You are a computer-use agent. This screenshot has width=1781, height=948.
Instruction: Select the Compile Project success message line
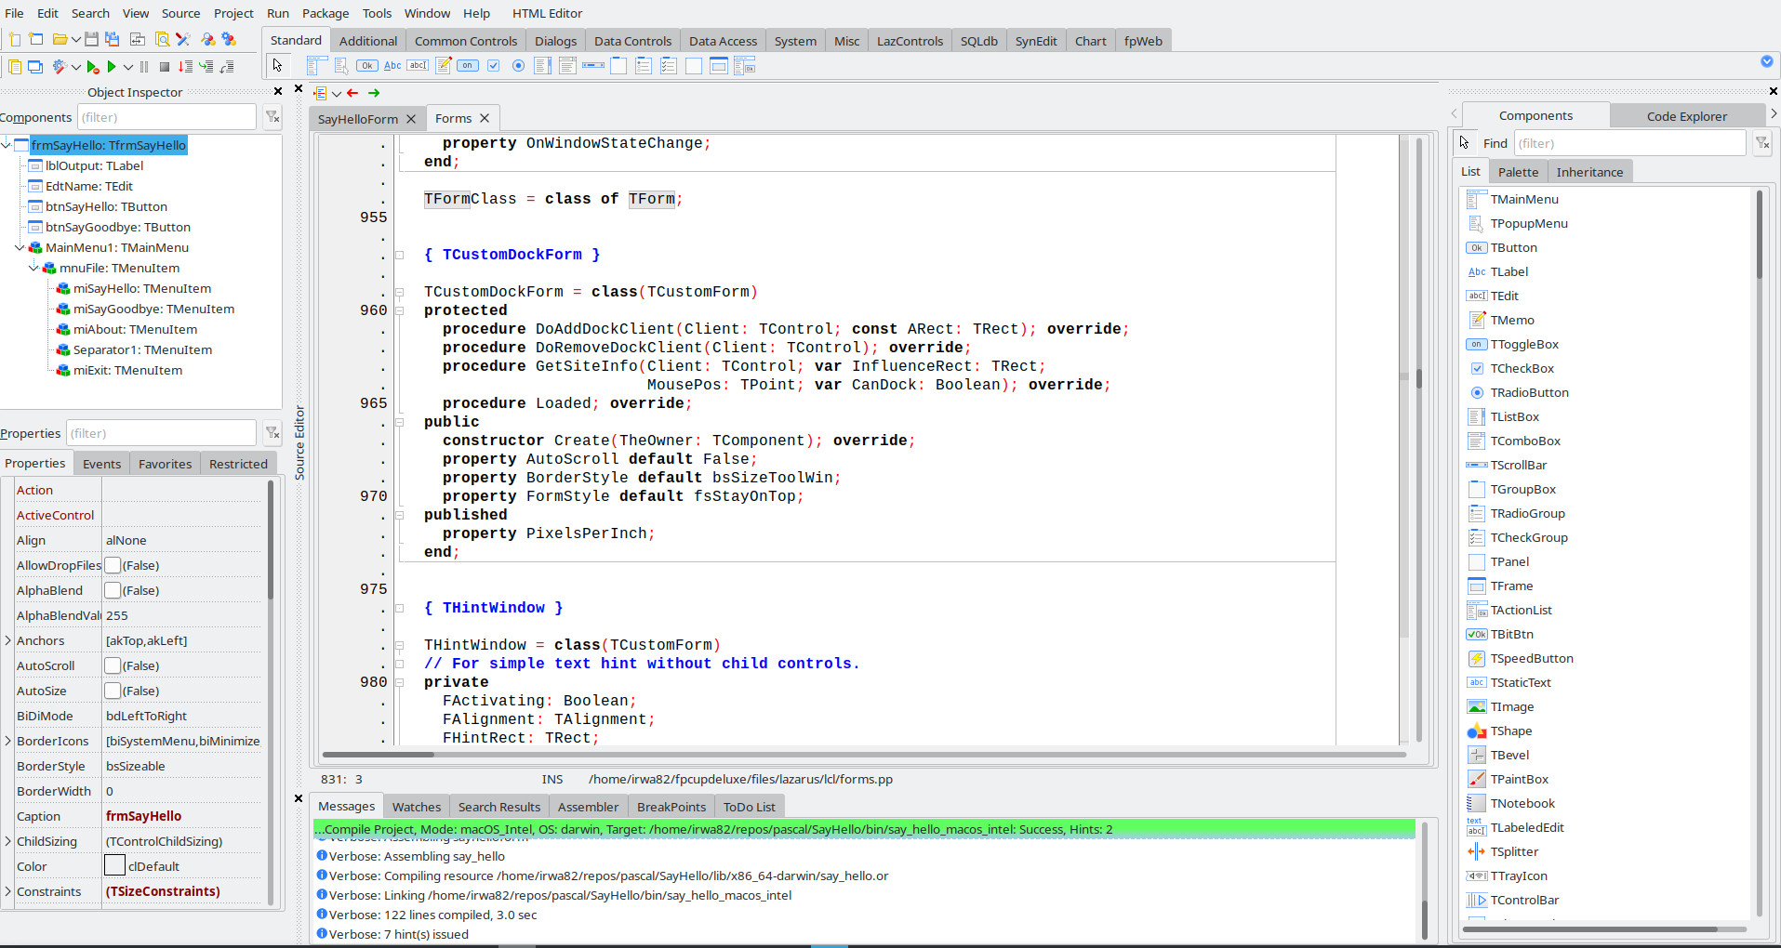865,829
